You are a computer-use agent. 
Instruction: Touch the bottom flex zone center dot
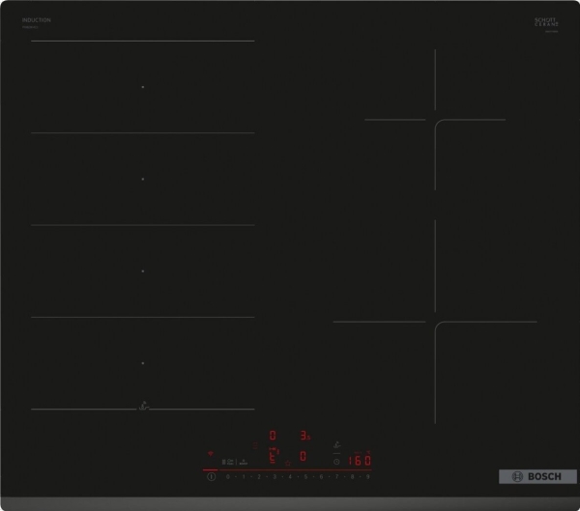(x=143, y=363)
